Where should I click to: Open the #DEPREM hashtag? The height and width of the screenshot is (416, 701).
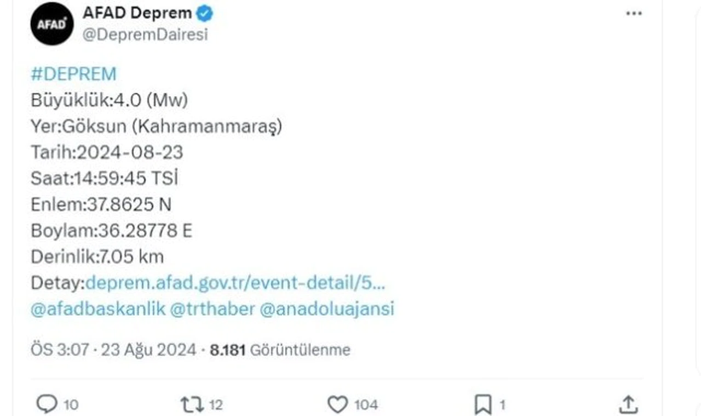coord(73,74)
